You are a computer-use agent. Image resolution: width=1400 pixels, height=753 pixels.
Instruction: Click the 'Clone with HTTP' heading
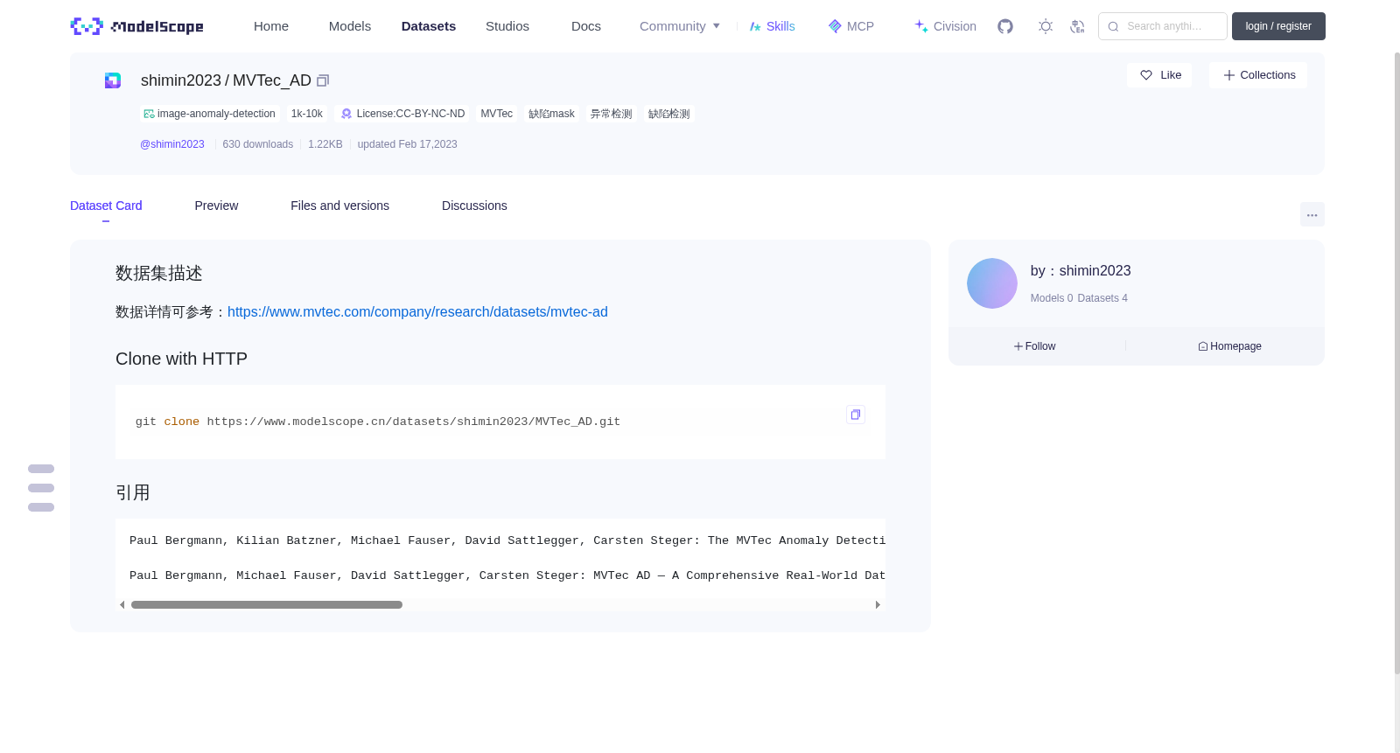181,359
